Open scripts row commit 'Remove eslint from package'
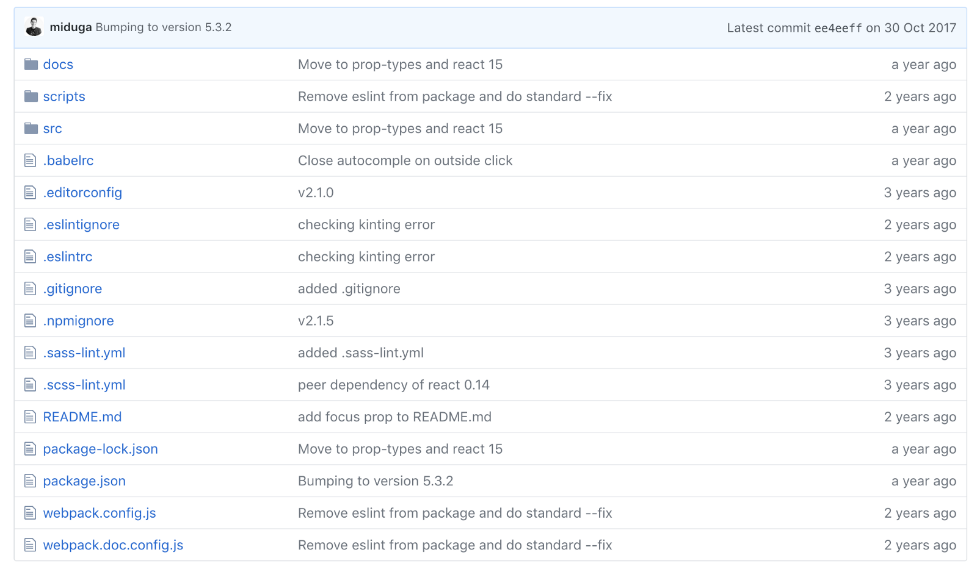The width and height of the screenshot is (977, 569). point(455,96)
